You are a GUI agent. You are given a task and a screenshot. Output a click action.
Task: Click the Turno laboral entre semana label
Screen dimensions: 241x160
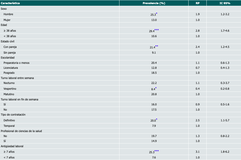point(17,78)
